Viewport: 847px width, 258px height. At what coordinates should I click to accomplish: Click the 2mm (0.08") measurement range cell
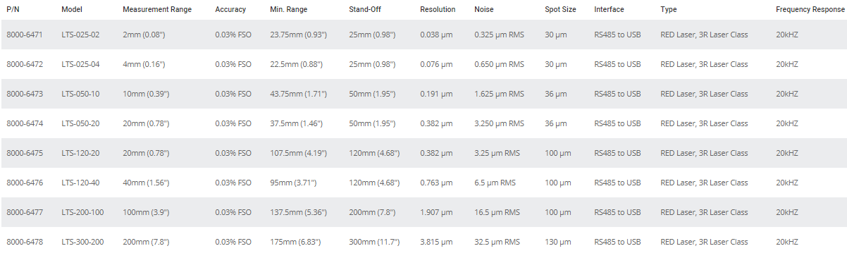(x=144, y=35)
